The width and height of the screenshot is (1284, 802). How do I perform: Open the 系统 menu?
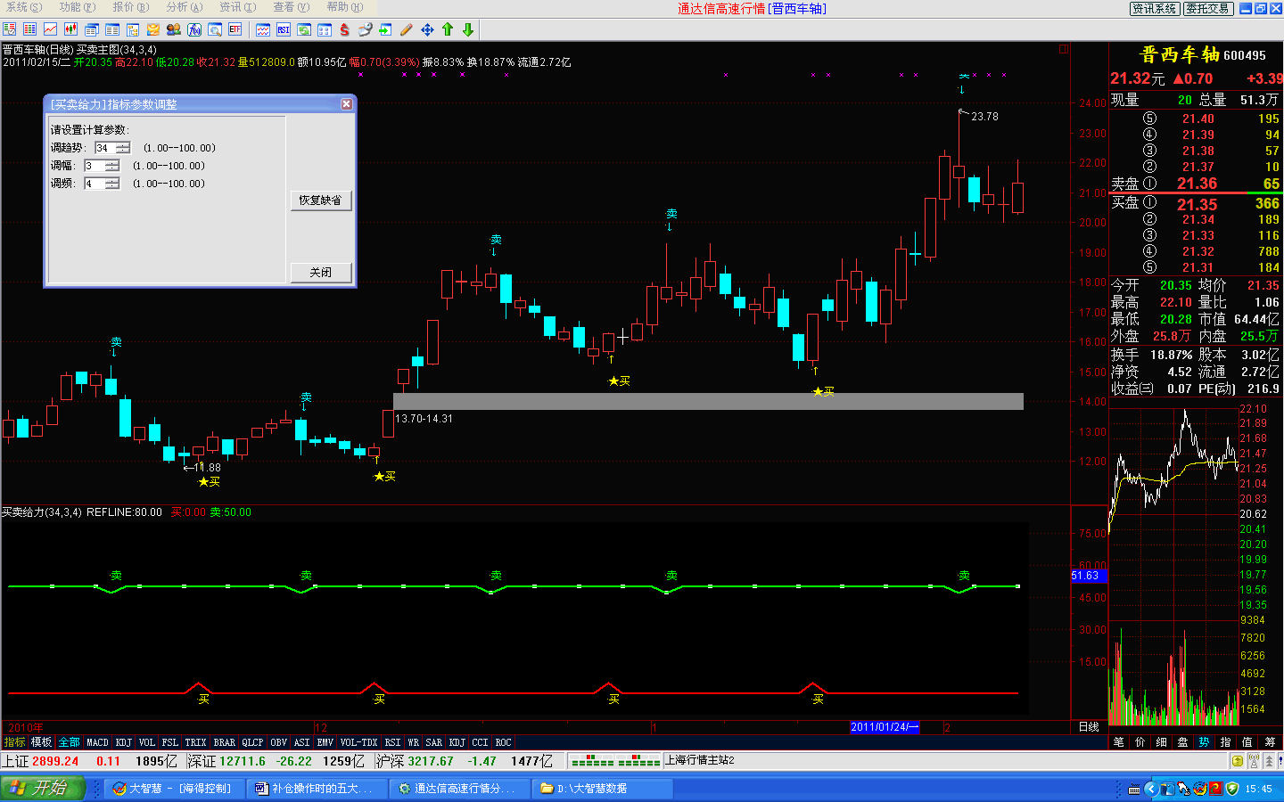(24, 7)
